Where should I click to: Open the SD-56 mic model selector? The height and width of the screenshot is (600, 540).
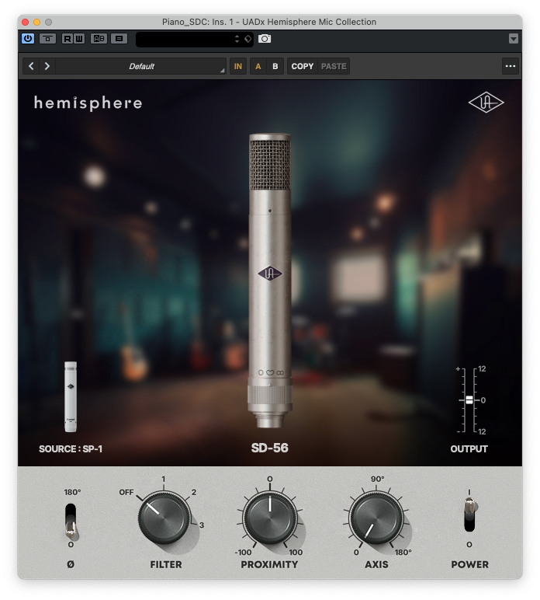[270, 448]
